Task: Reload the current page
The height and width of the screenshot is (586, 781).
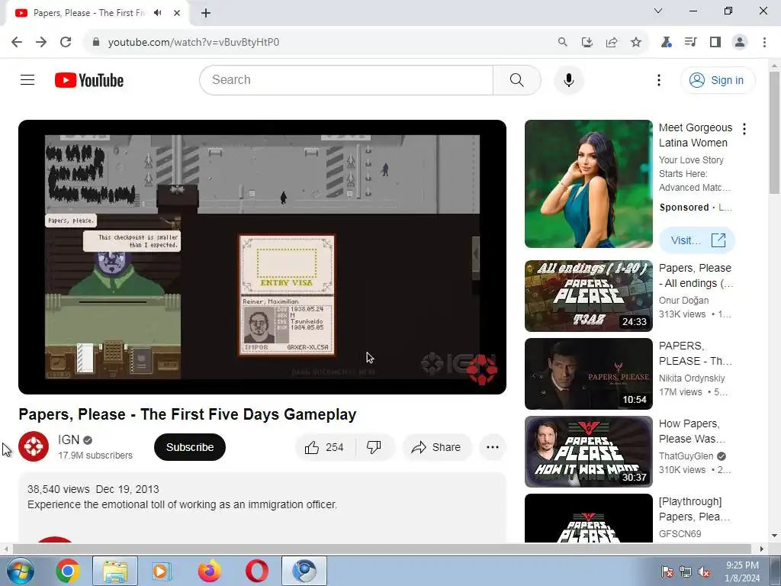Action: (x=66, y=42)
